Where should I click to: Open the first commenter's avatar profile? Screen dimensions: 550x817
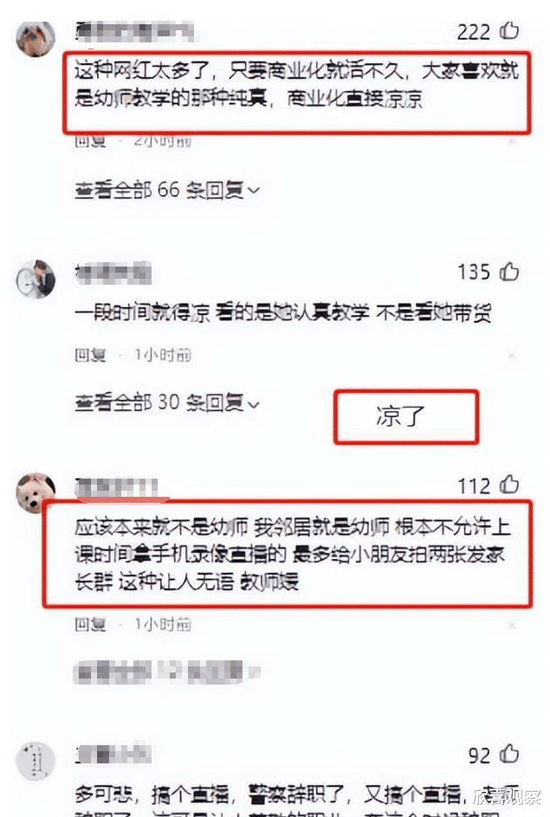coord(36,37)
